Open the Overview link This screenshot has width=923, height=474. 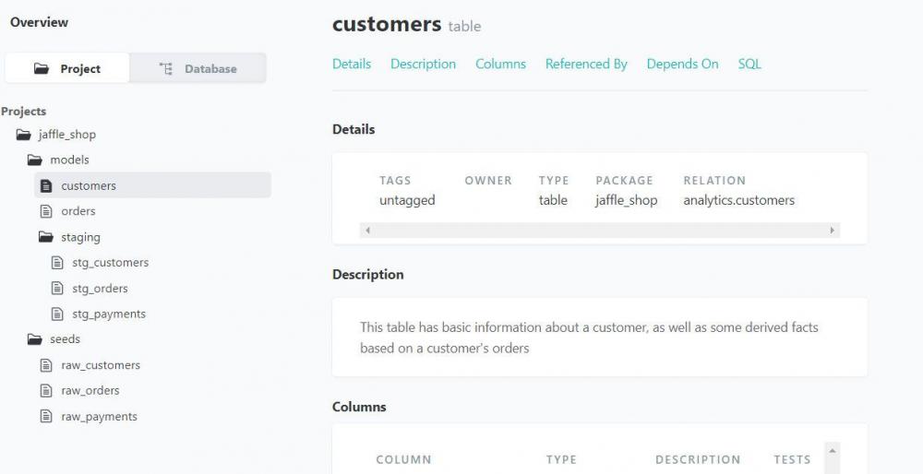(x=39, y=22)
